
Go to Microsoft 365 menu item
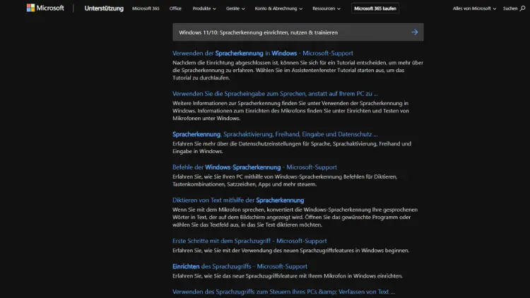click(x=146, y=8)
